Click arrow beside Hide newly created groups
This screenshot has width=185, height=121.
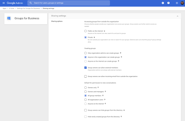point(121,117)
